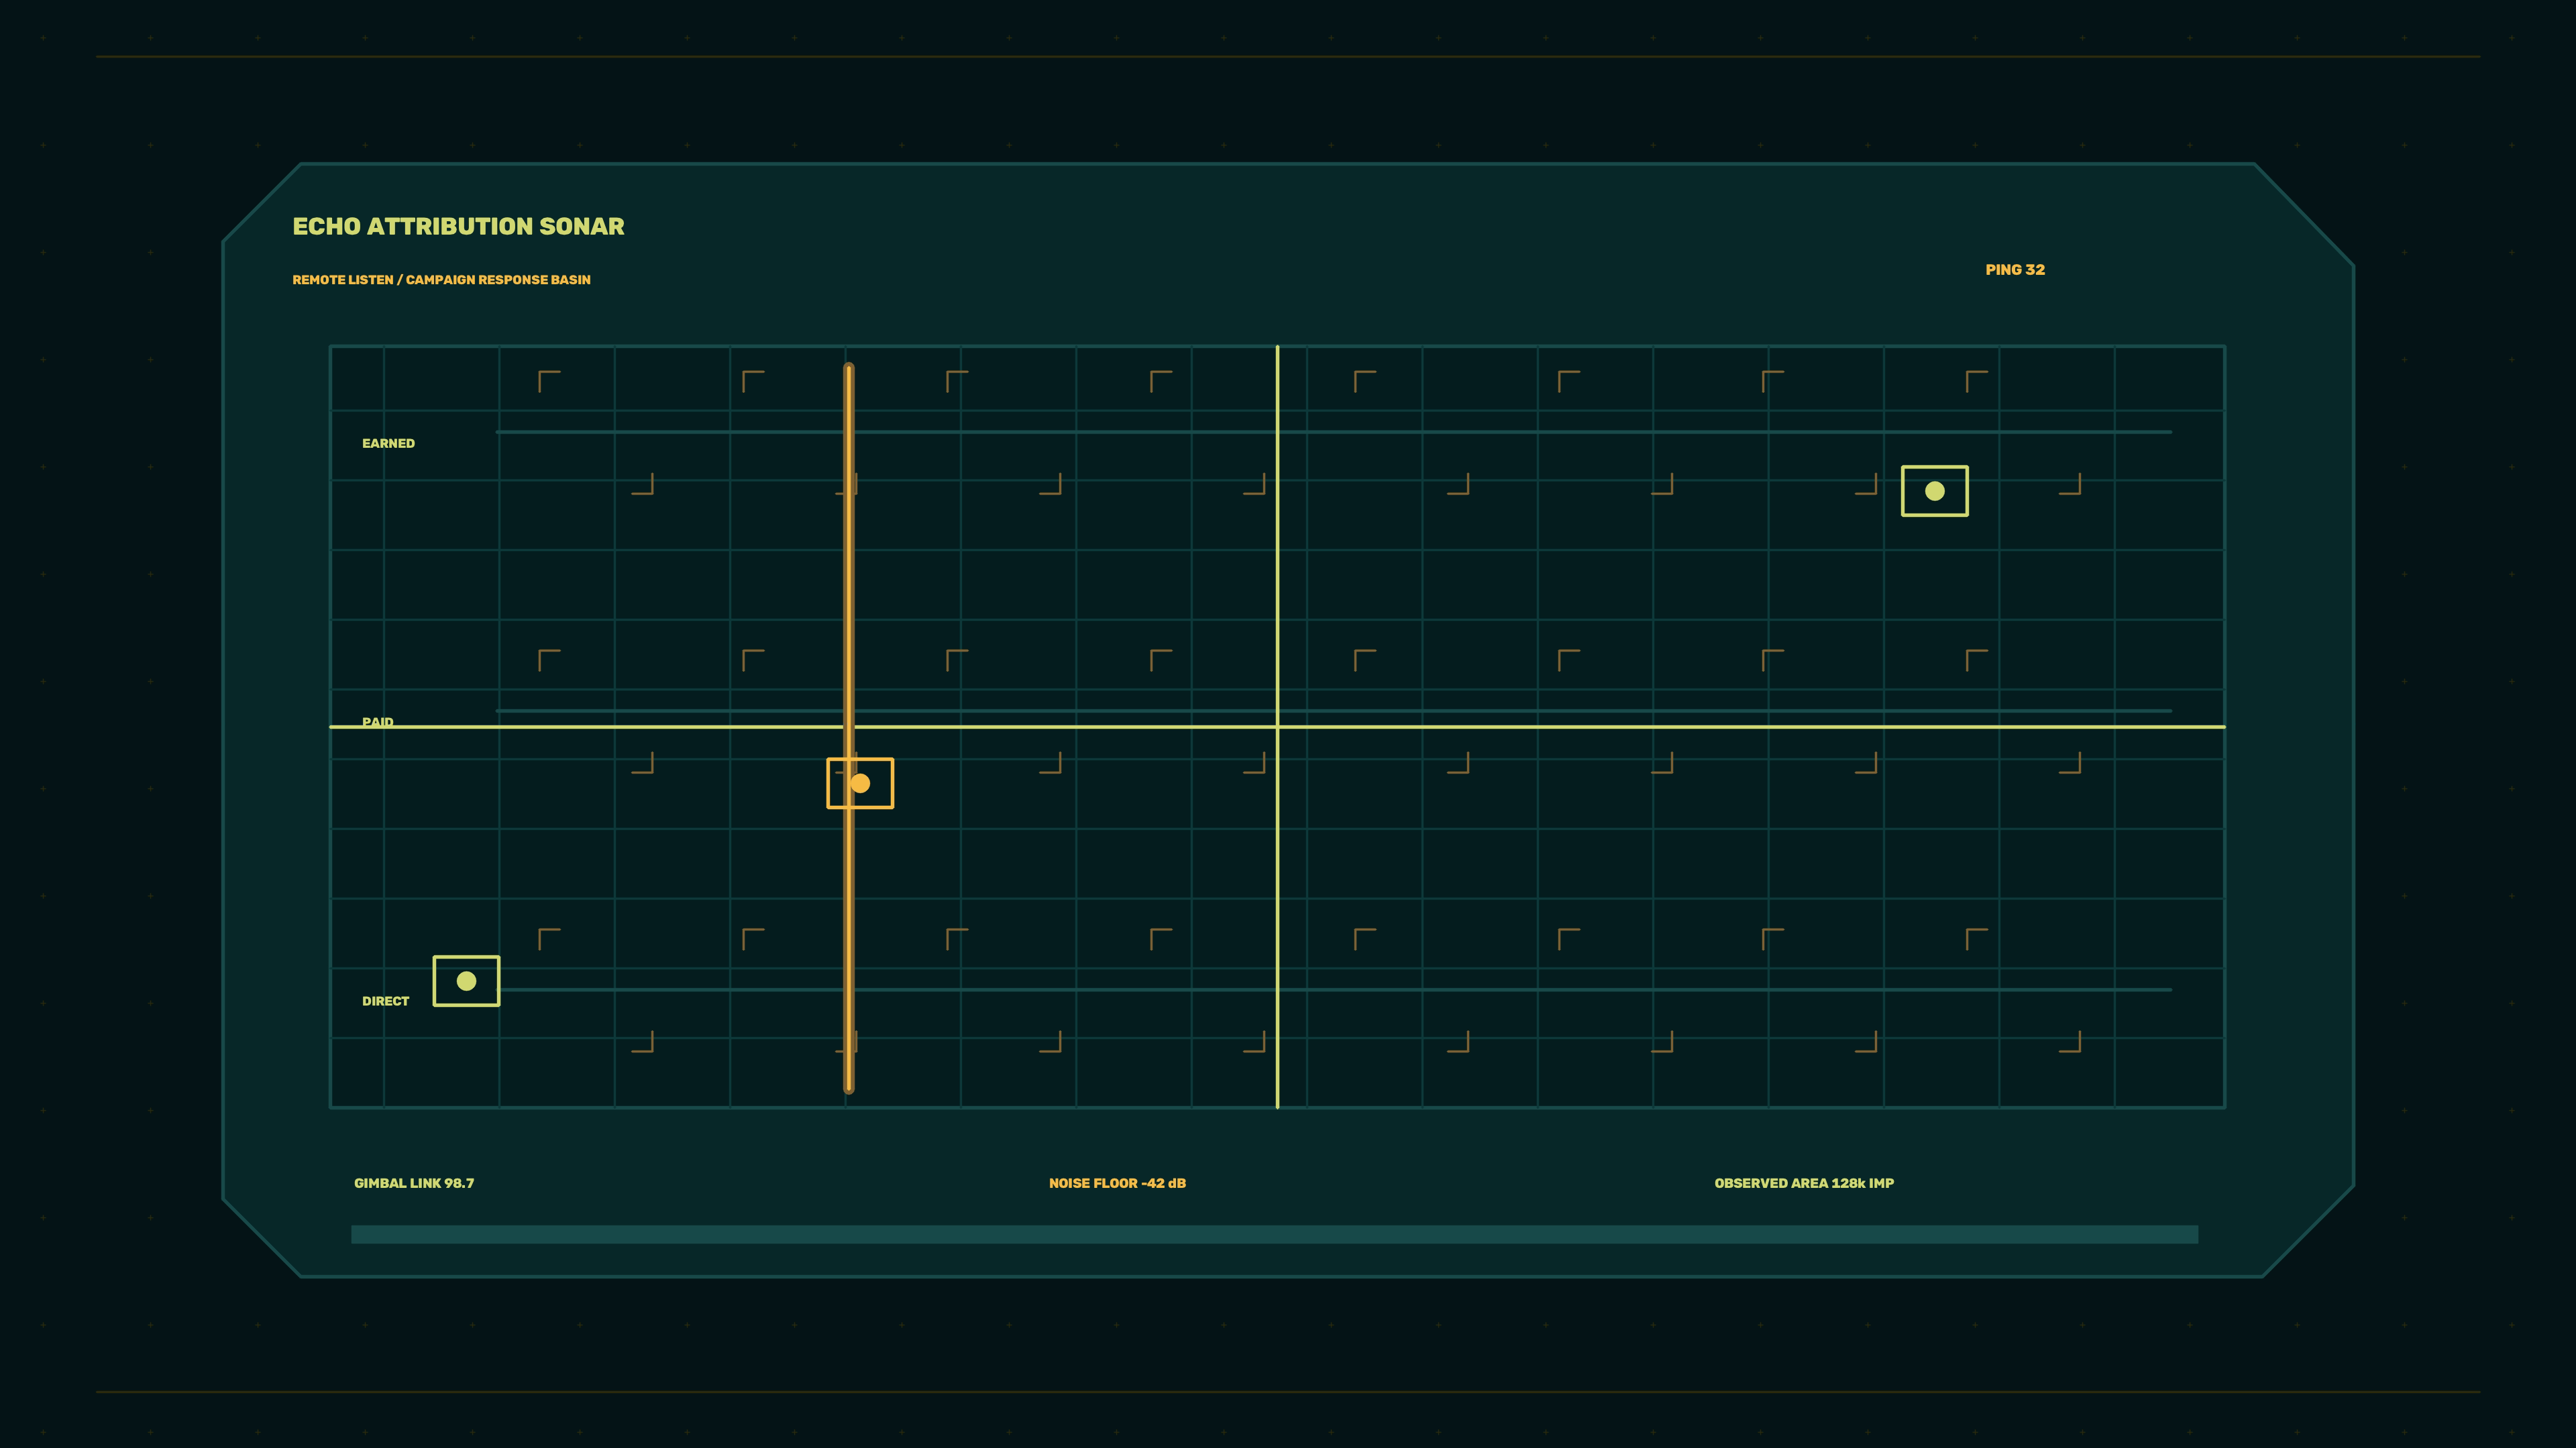Screen dimensions: 2576x1448
Task: Click the teal progress bar at the panel bottom
Action: coord(1274,1234)
